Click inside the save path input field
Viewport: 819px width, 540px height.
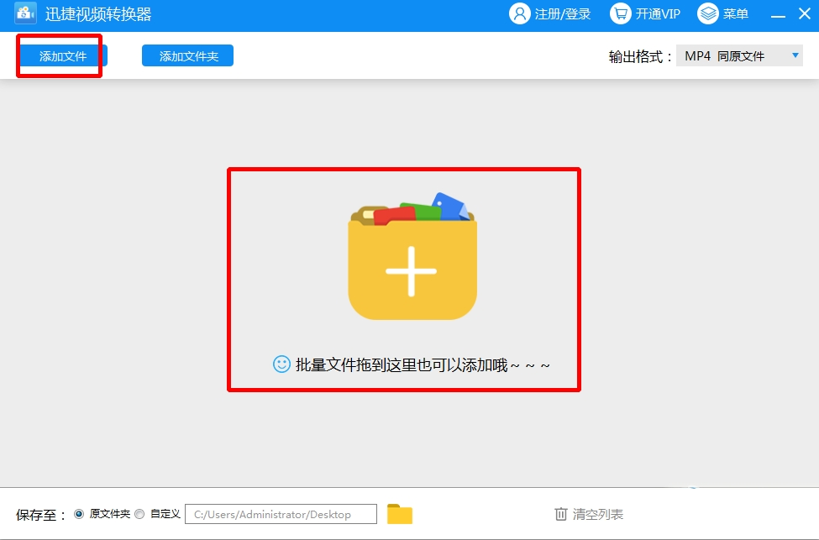tap(280, 513)
